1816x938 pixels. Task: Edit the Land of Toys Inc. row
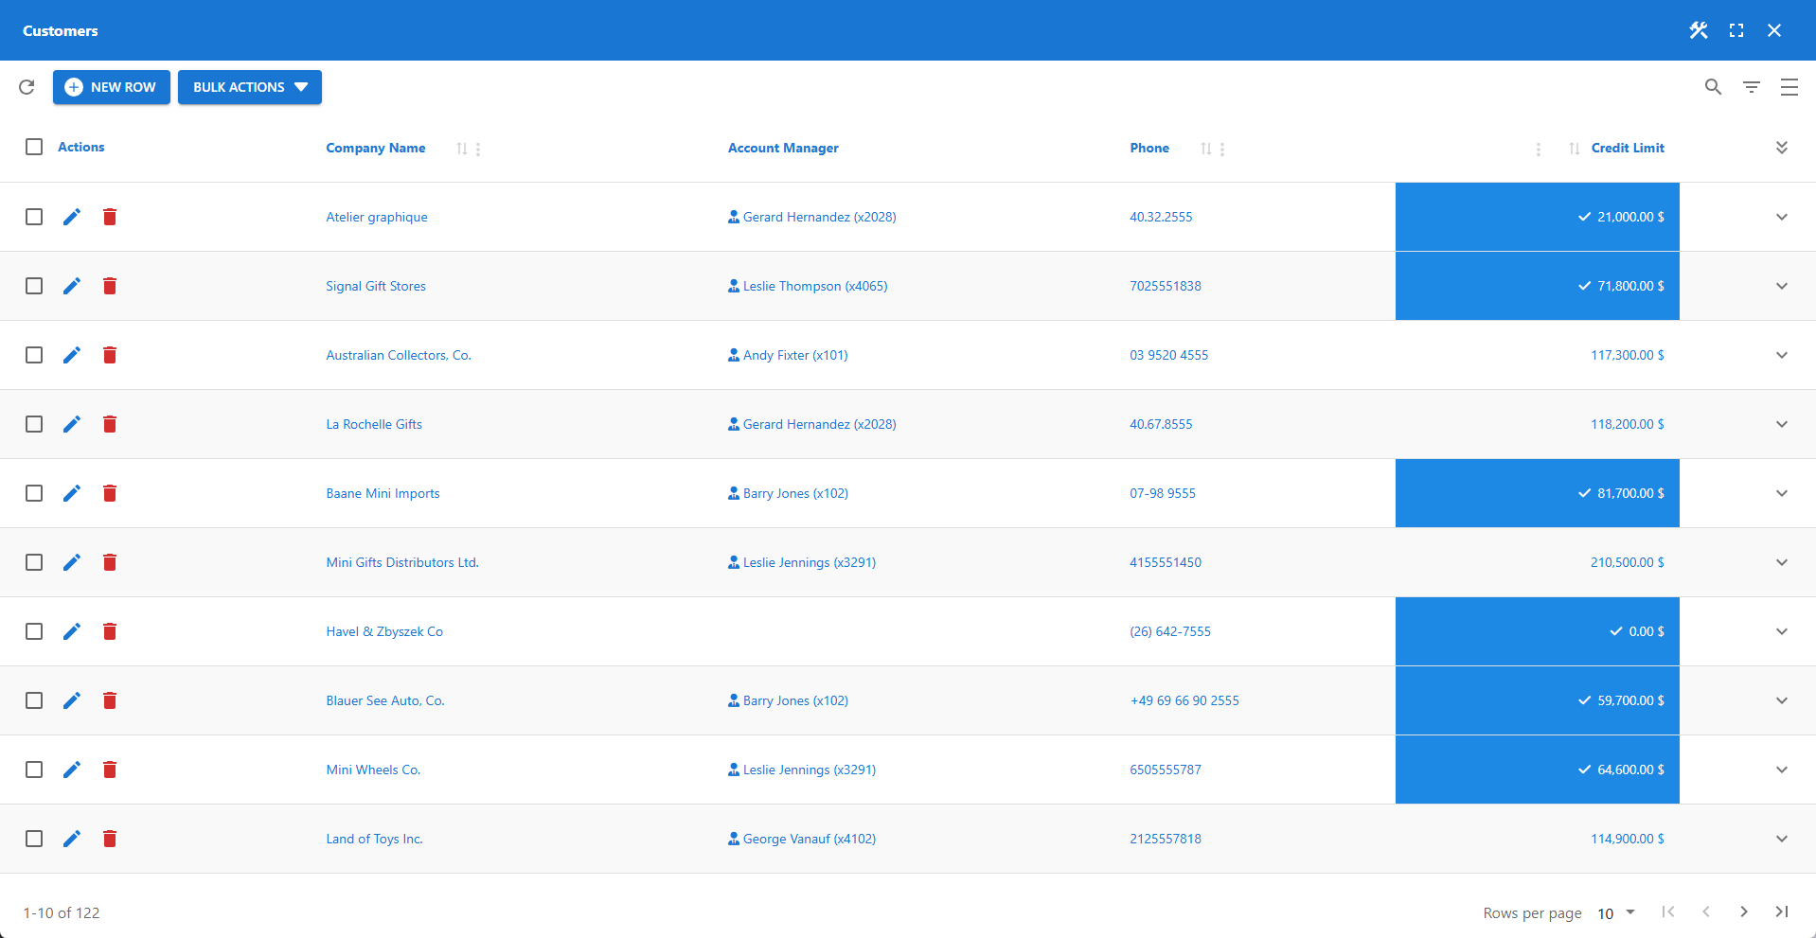coord(72,839)
